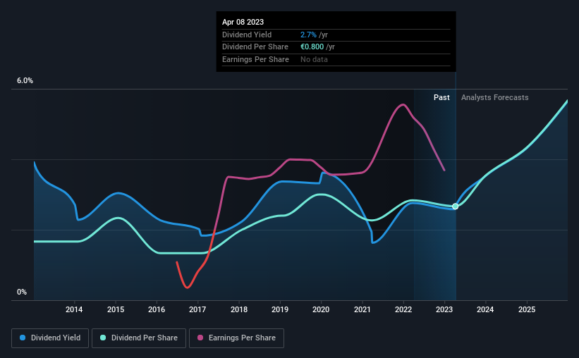This screenshot has height=358, width=579.
Task: Click the tooltip Dividend Yield row label
Action: coord(247,35)
